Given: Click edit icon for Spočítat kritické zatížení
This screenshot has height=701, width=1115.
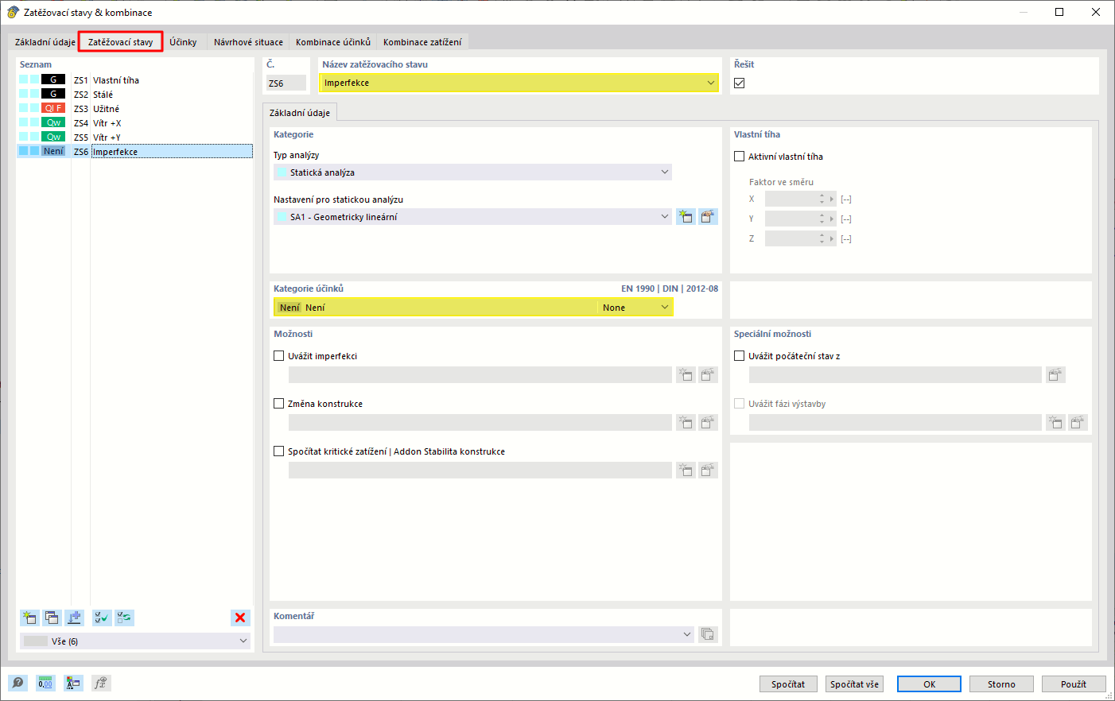Looking at the screenshot, I should click(708, 471).
